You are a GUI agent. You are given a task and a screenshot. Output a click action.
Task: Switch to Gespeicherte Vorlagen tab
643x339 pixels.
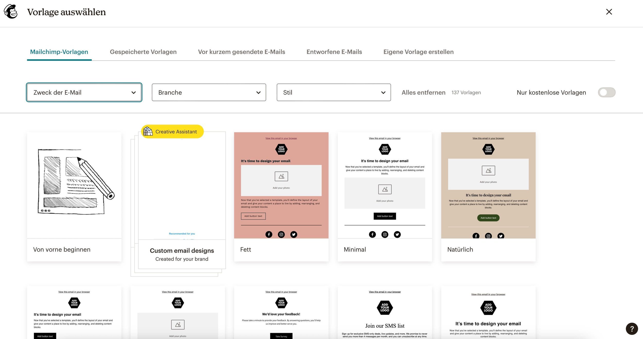click(143, 52)
